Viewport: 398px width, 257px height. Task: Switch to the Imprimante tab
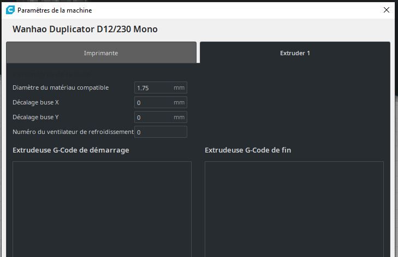pyautogui.click(x=101, y=52)
